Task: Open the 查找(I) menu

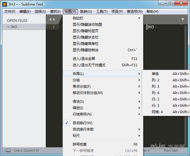Action: (x=55, y=12)
